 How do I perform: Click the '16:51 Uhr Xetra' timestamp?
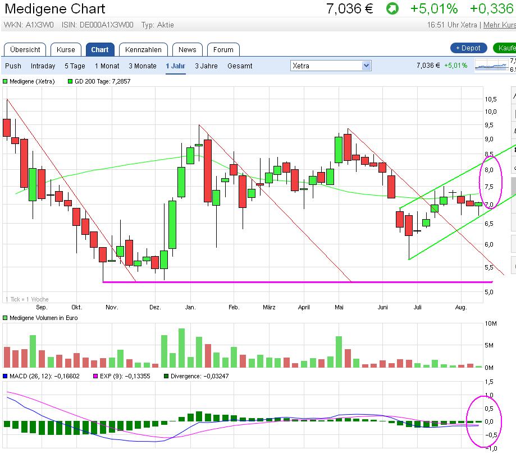452,25
